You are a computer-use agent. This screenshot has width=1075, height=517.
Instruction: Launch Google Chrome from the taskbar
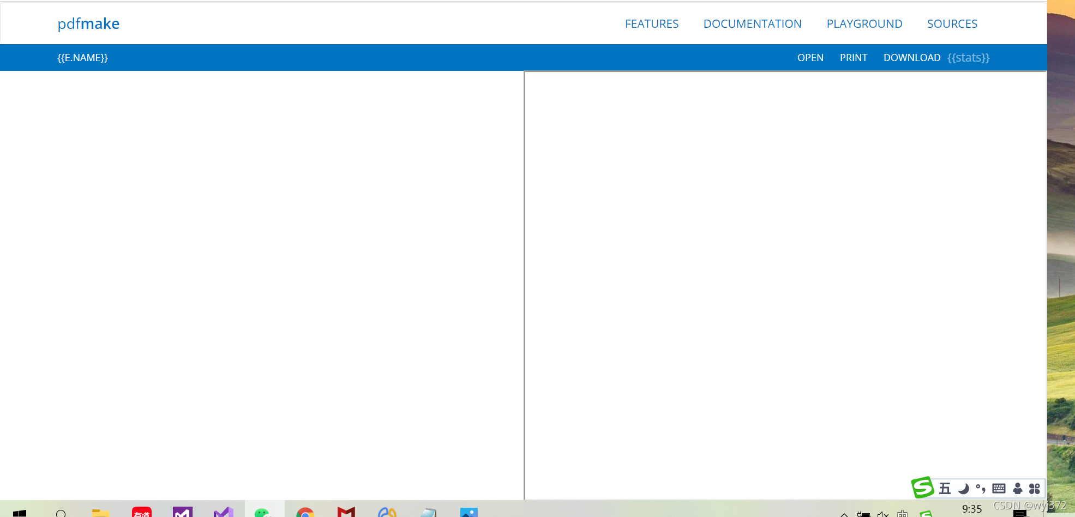click(x=305, y=513)
